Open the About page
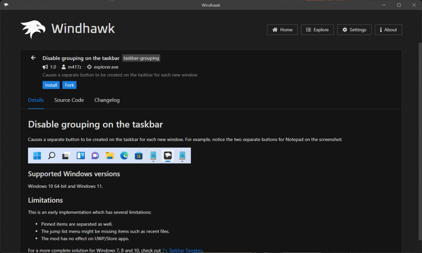 [x=388, y=30]
